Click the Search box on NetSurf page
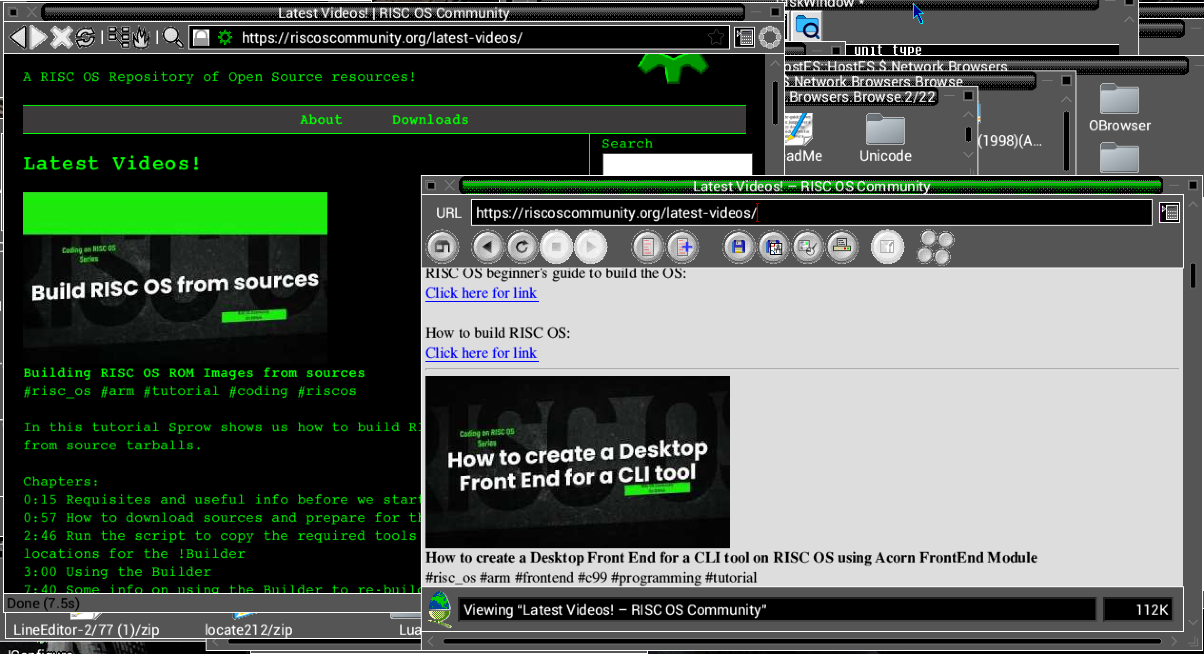Screen dimensions: 1204x654 [677, 165]
